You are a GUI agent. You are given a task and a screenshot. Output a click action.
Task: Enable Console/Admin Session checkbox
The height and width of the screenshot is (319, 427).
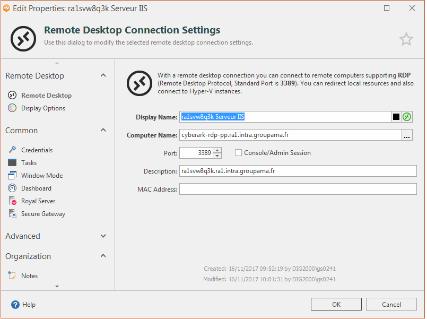coord(238,153)
